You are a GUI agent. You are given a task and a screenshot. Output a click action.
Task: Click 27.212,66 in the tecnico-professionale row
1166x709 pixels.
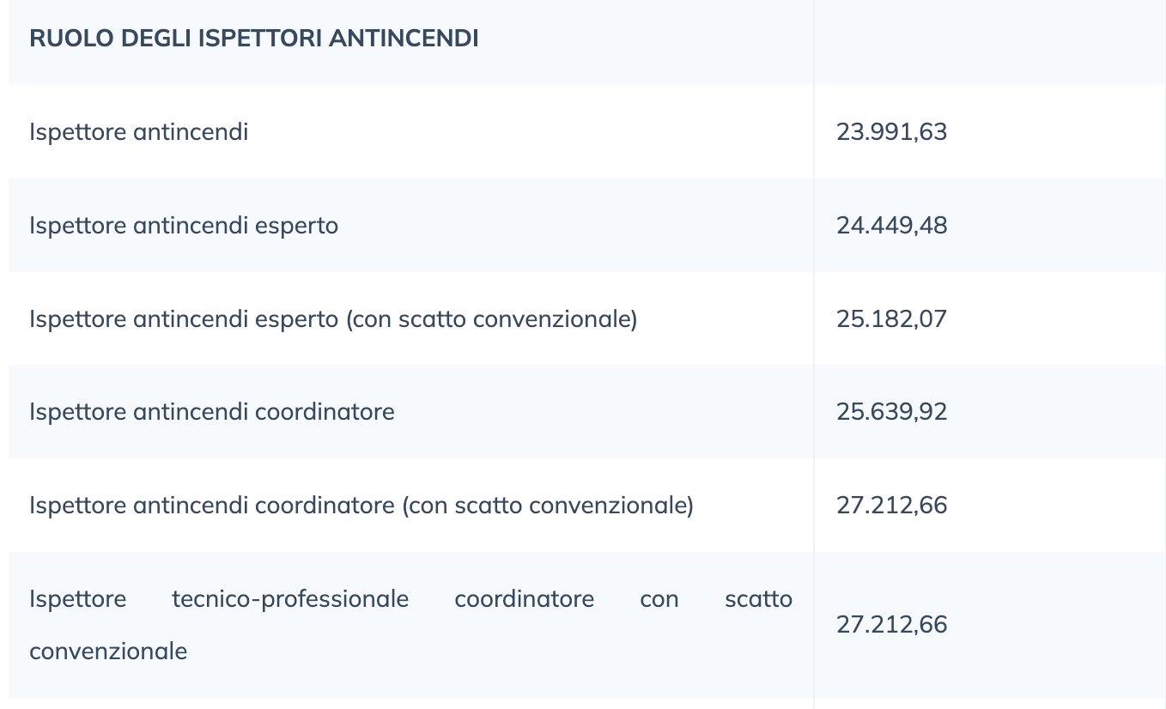click(891, 625)
